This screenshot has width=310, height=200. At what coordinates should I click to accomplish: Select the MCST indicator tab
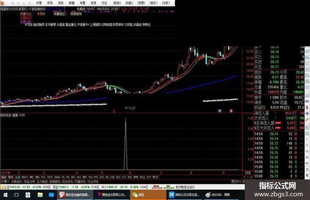tap(155, 177)
